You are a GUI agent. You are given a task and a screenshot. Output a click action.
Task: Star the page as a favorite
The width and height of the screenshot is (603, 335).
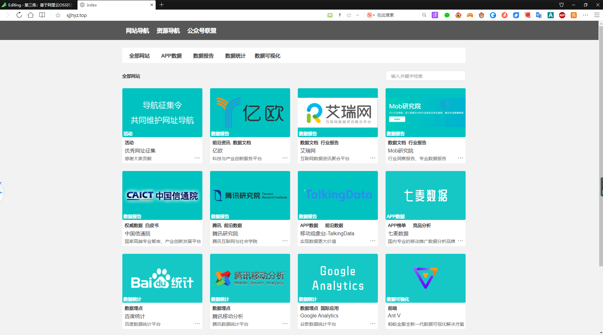tap(58, 15)
